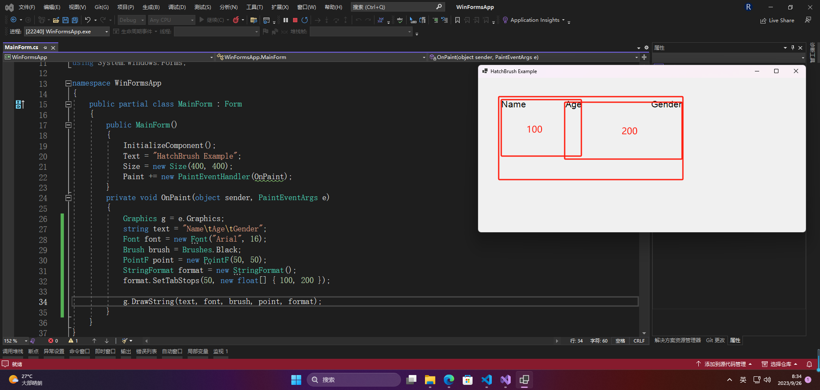
Task: Pin the MainForm.cs tab
Action: [x=45, y=48]
